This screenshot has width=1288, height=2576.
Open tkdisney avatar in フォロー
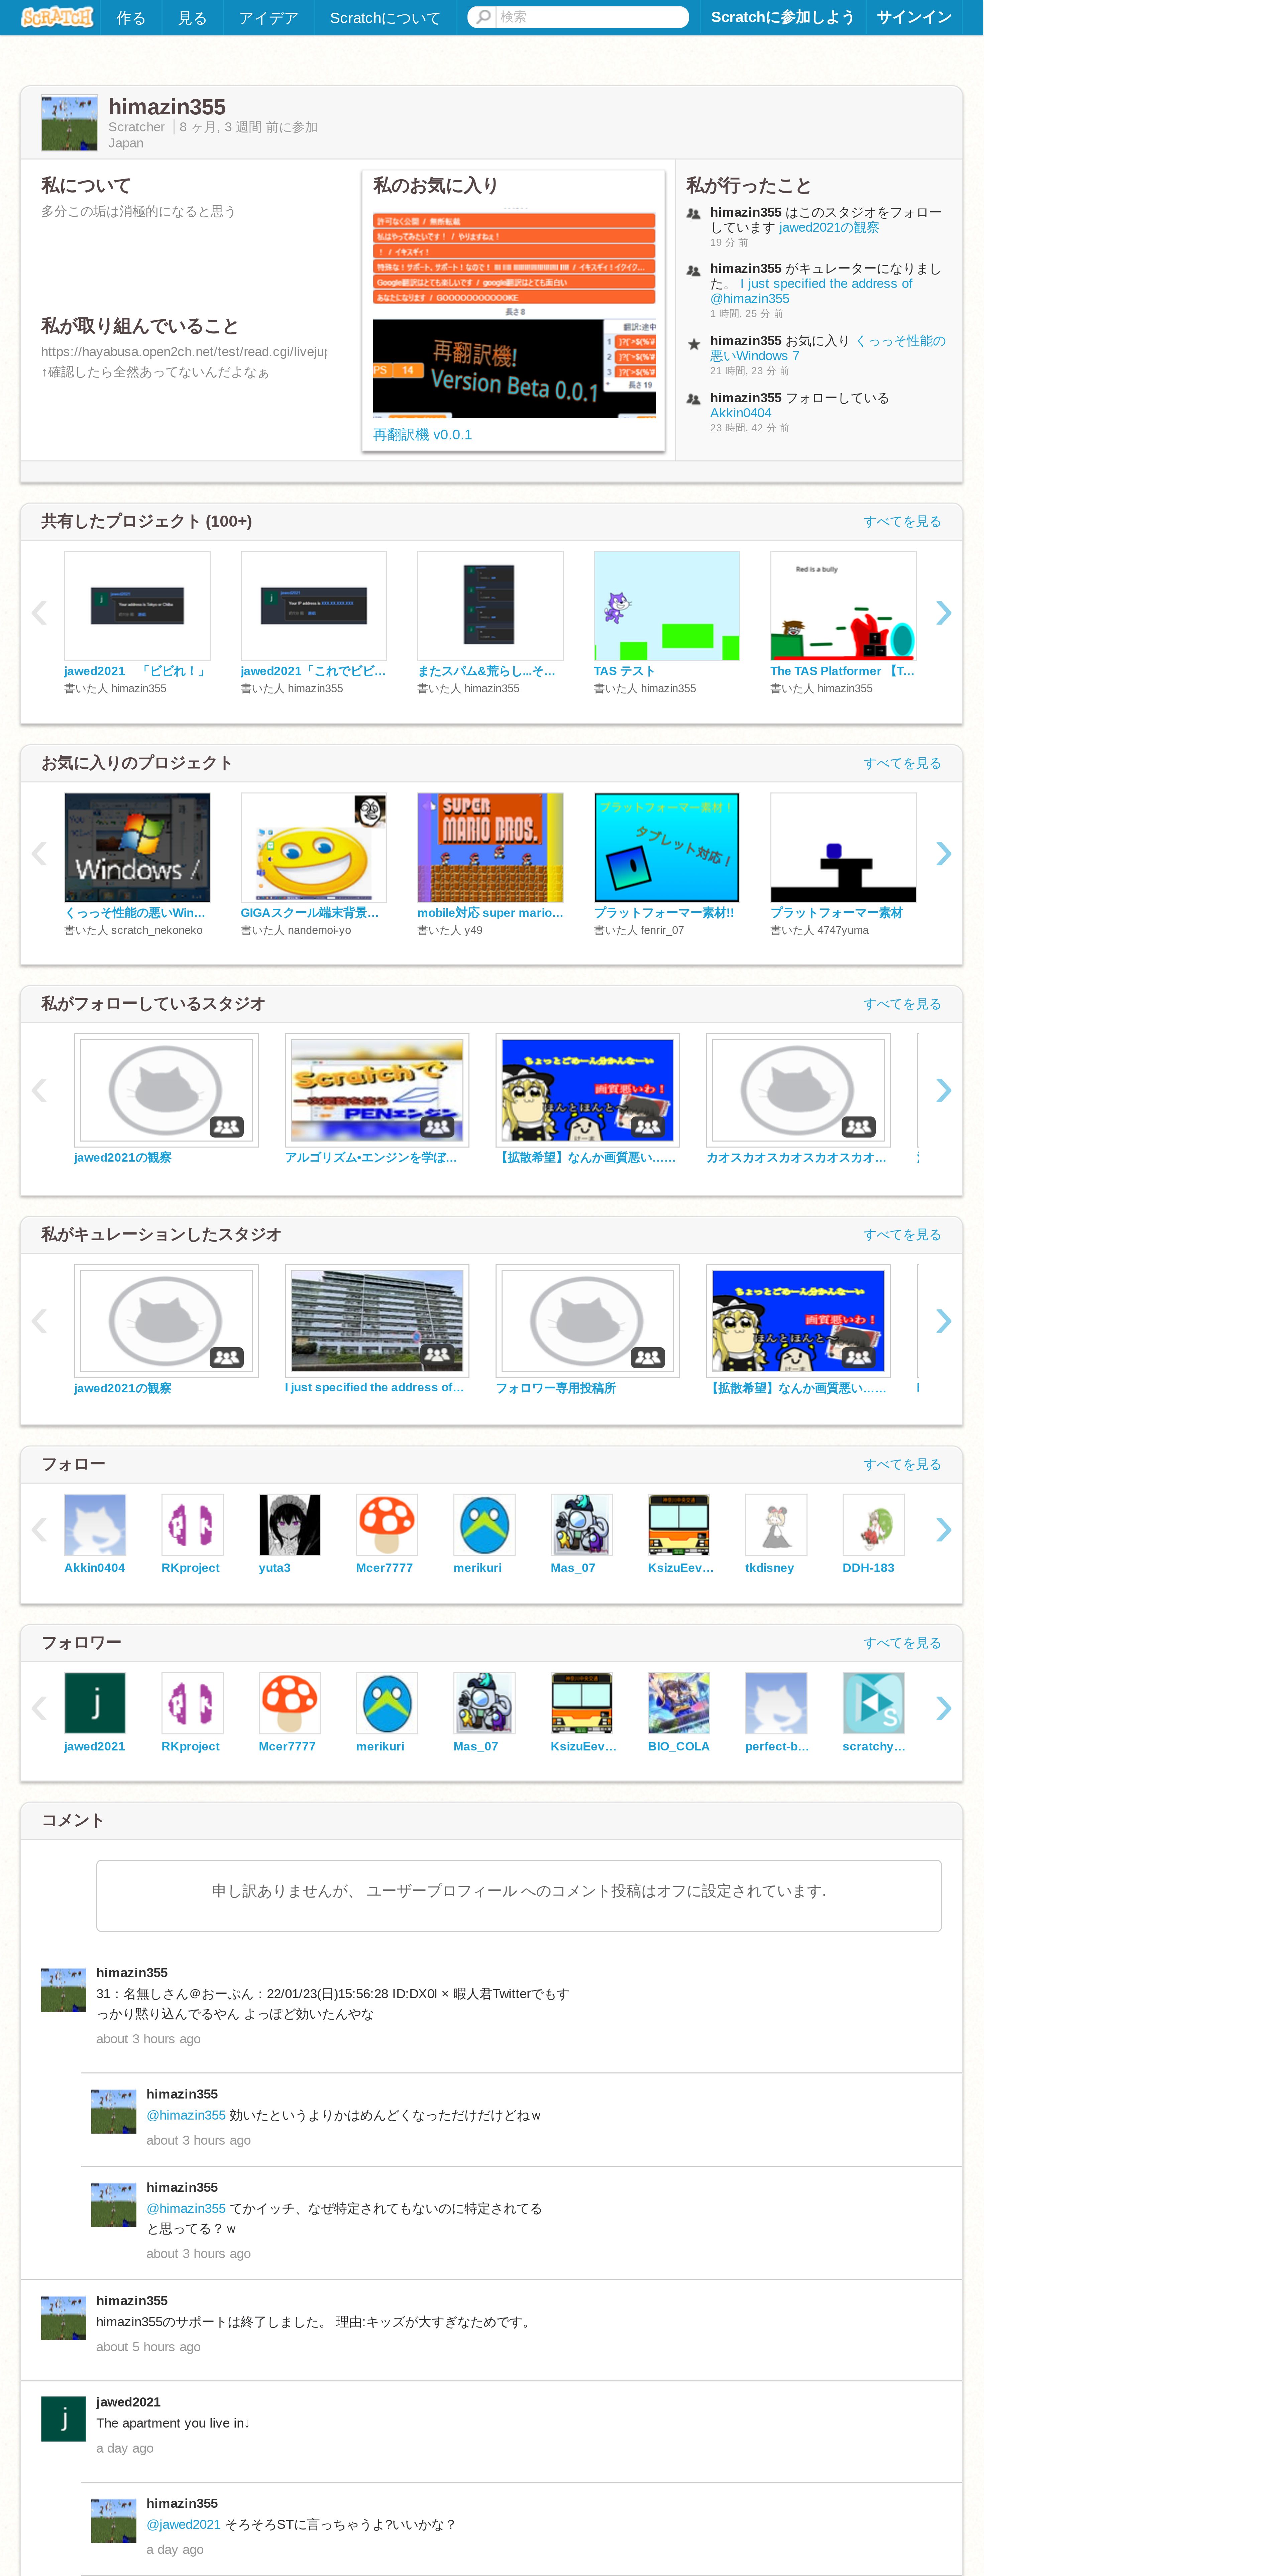(776, 1525)
